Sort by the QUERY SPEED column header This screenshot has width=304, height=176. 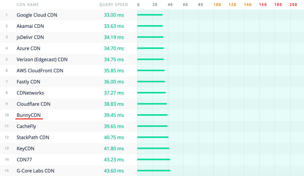(114, 5)
